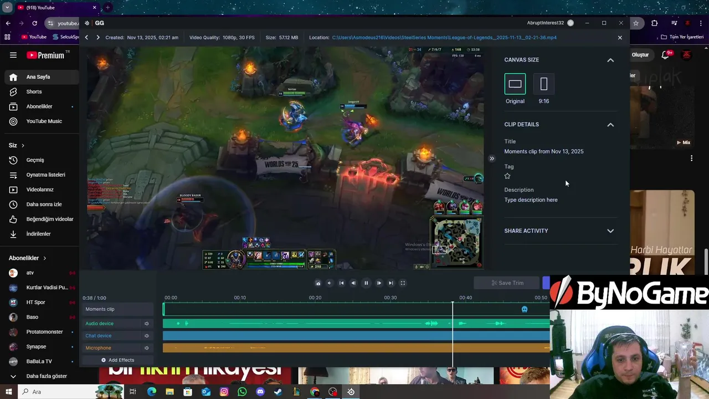Click the Moments clip track label
The image size is (709, 399).
click(118, 309)
